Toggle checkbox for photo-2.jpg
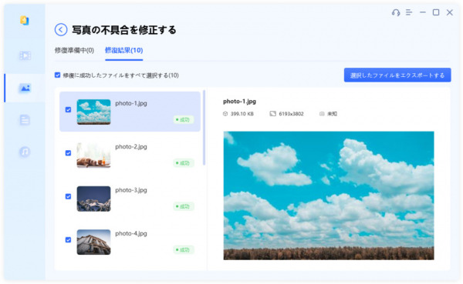This screenshot has height=284, width=463. (68, 153)
